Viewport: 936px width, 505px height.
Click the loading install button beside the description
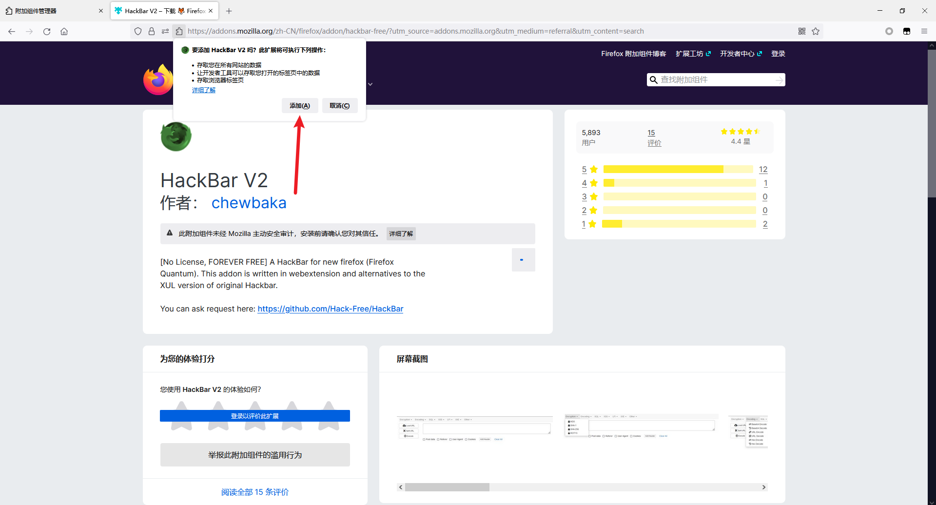pyautogui.click(x=523, y=260)
